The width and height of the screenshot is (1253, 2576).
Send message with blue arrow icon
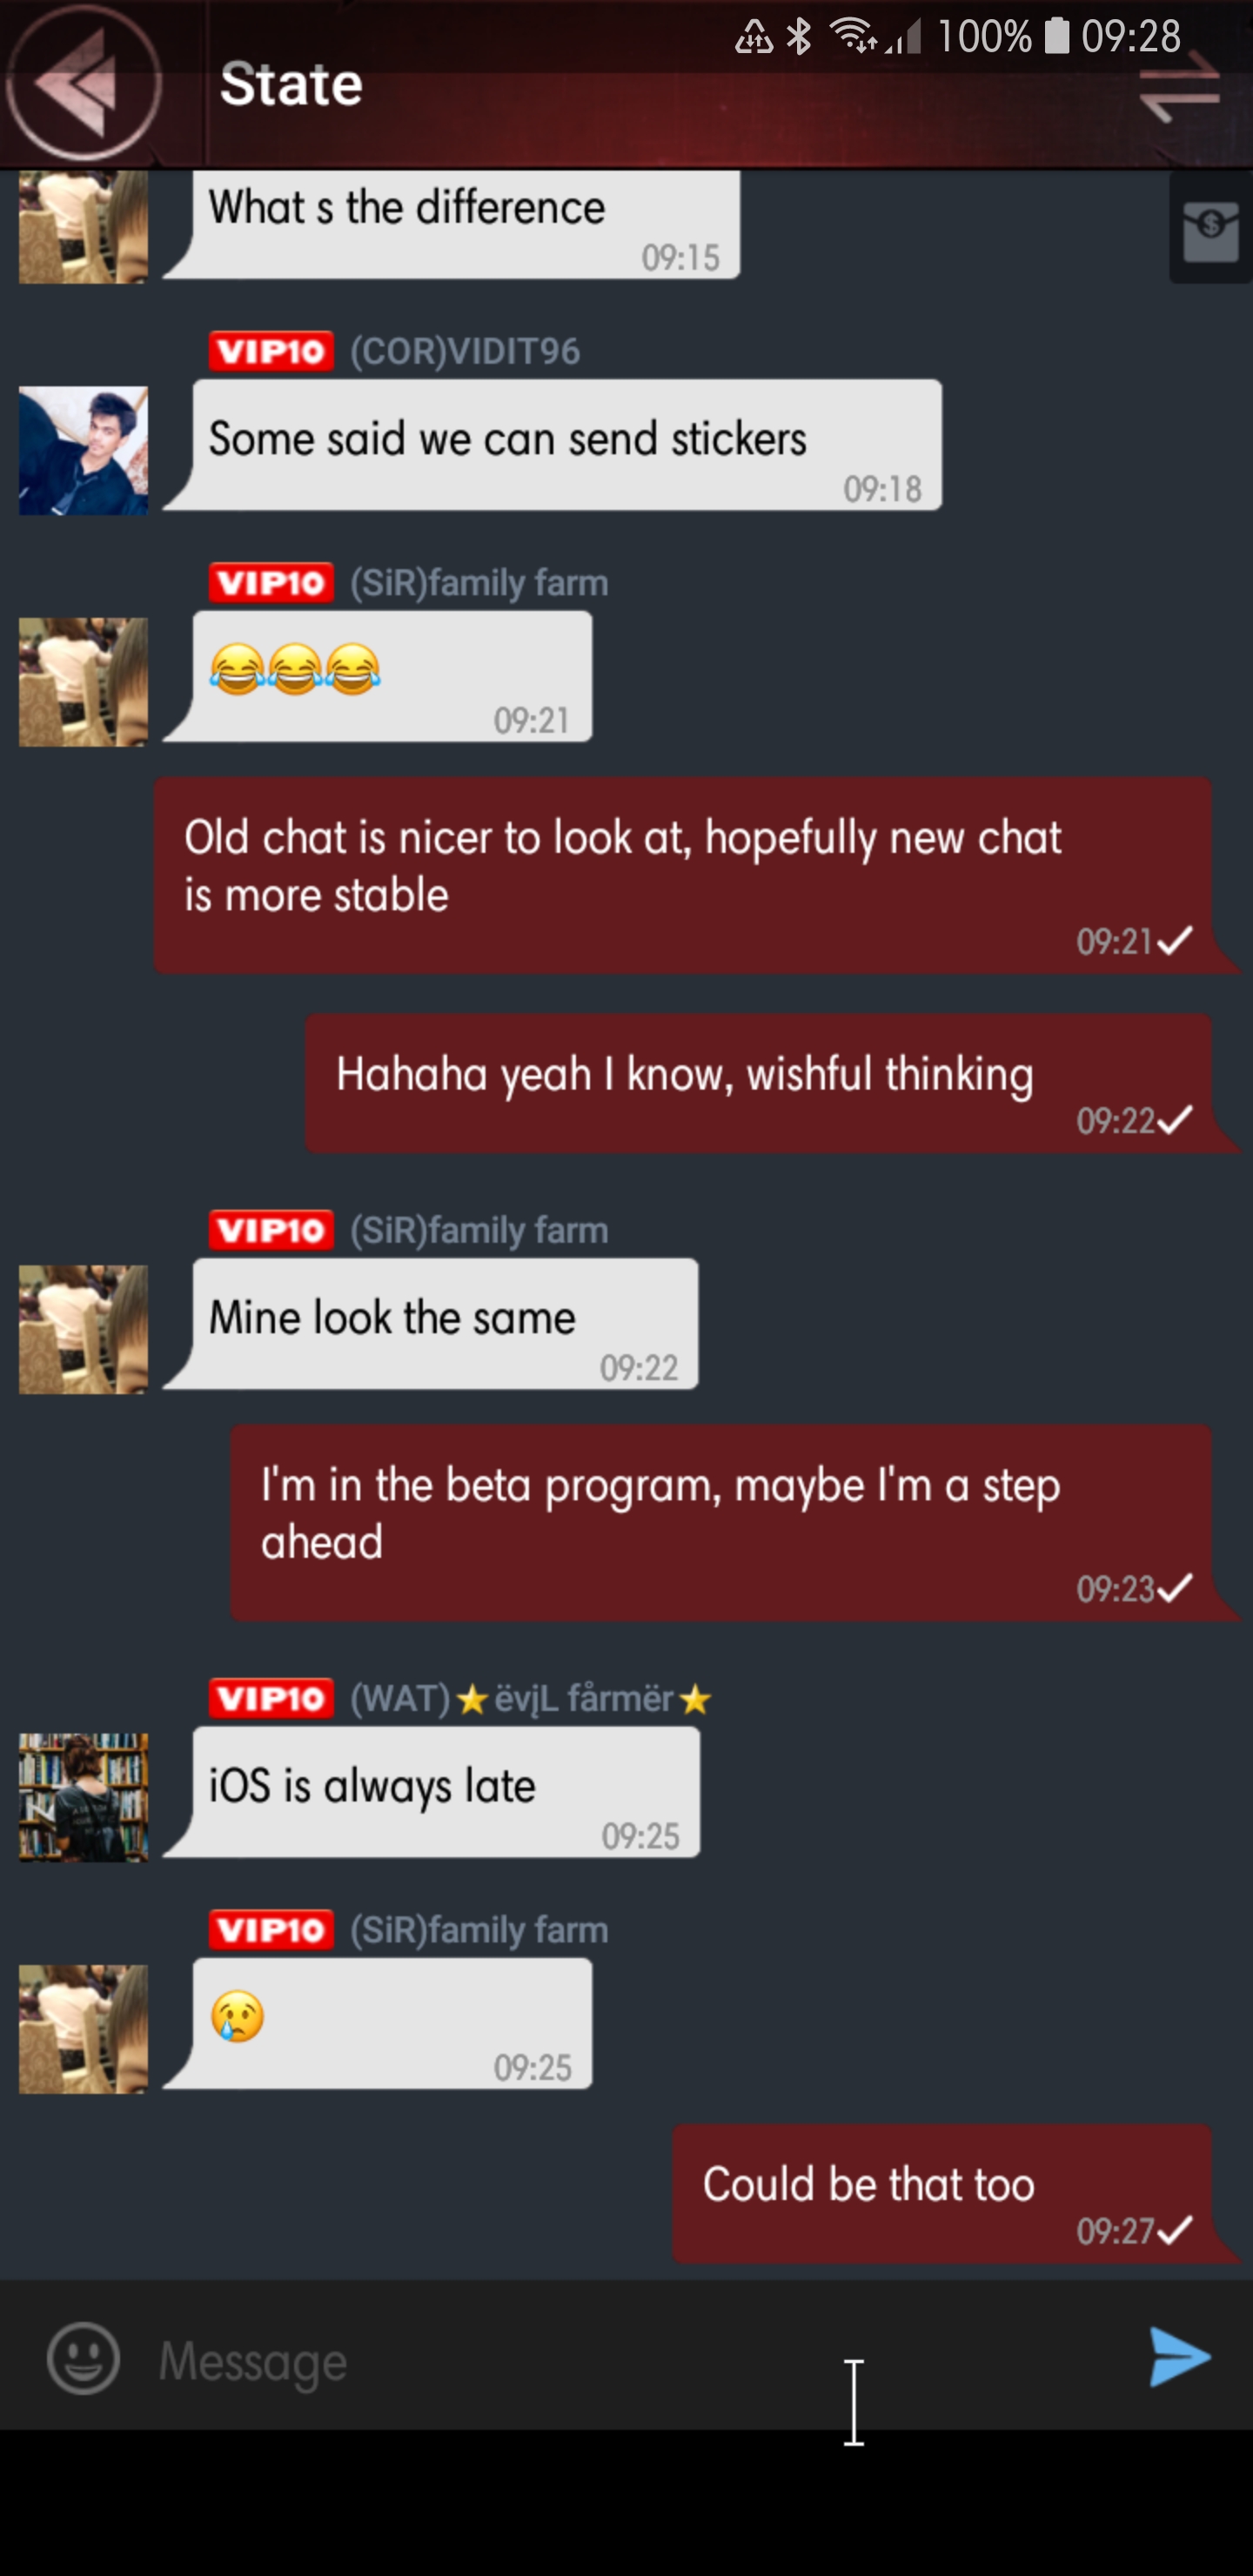(x=1180, y=2357)
